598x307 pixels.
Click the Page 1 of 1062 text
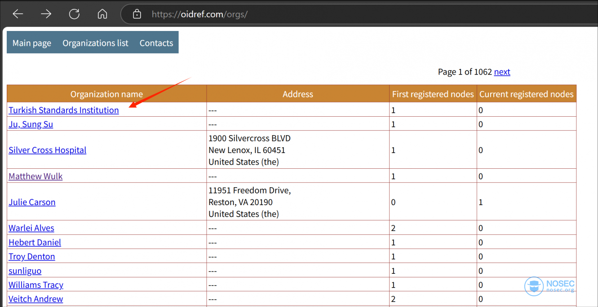(x=465, y=72)
